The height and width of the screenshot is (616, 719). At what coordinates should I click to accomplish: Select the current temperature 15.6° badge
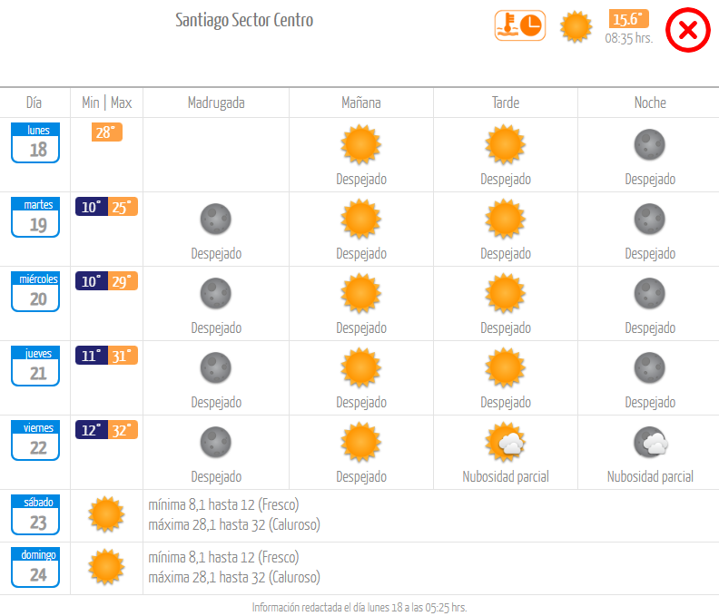628,19
